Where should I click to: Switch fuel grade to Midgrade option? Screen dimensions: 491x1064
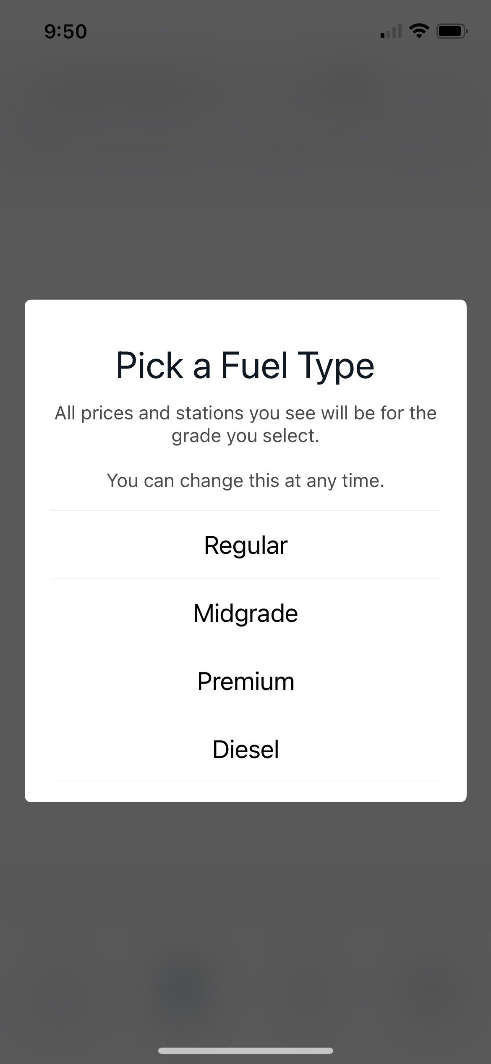pos(245,613)
